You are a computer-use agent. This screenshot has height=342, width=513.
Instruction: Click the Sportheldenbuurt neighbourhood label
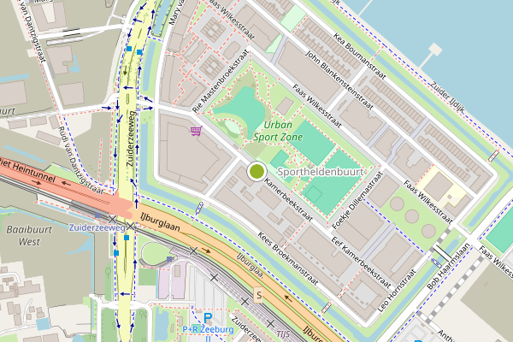tap(320, 172)
